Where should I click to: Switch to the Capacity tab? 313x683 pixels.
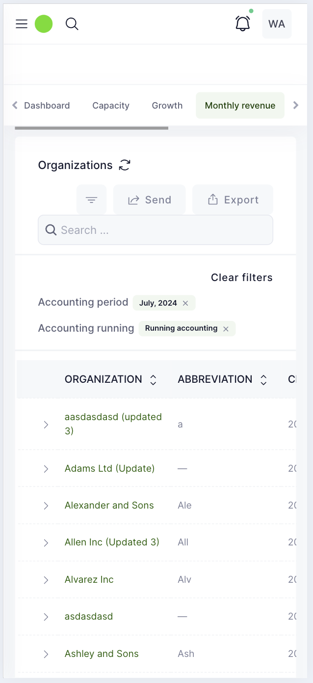[111, 106]
